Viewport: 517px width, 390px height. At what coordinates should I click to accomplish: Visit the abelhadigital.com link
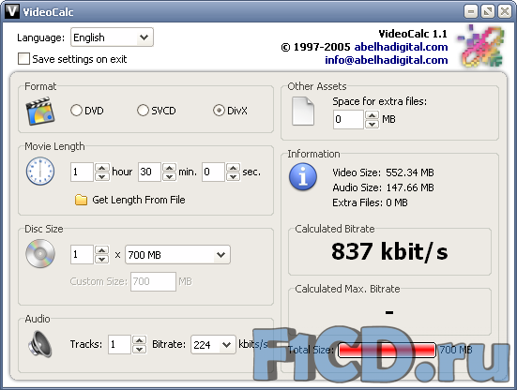tap(401, 47)
